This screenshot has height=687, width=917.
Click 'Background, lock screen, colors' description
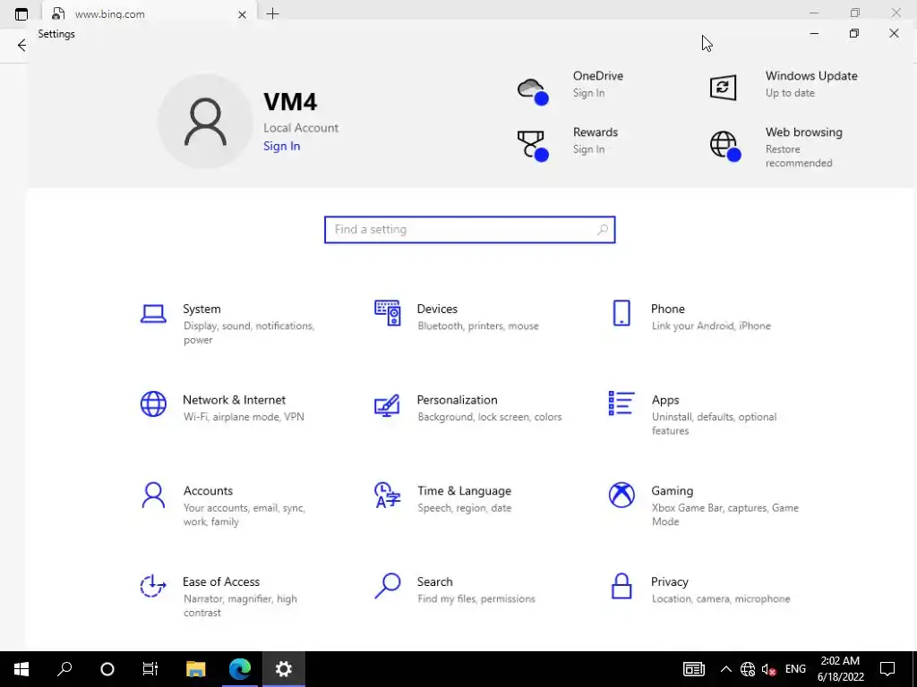[490, 417]
